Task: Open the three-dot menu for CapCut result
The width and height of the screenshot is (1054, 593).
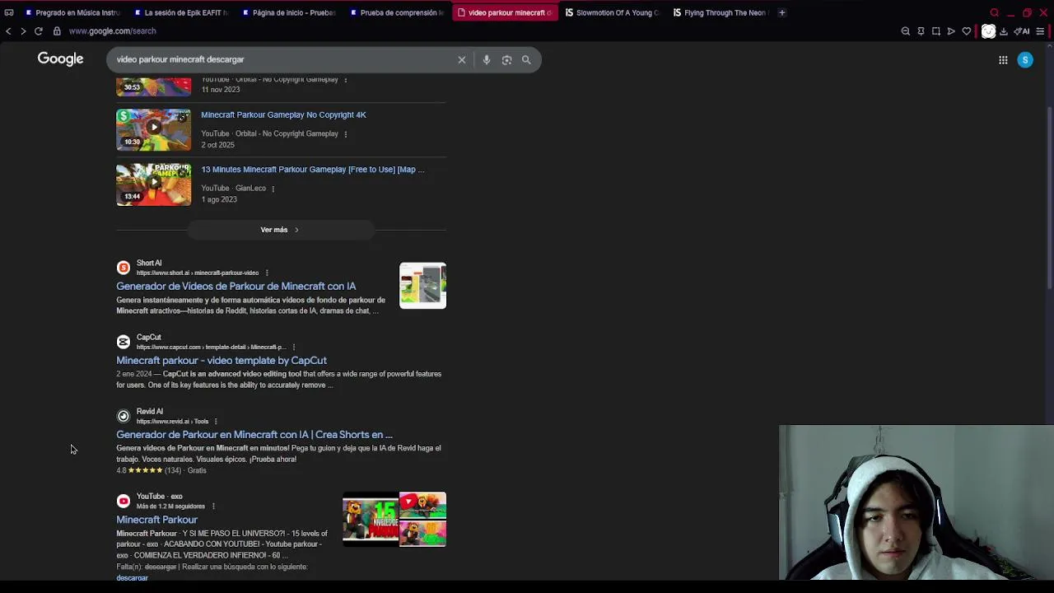Action: (x=293, y=347)
